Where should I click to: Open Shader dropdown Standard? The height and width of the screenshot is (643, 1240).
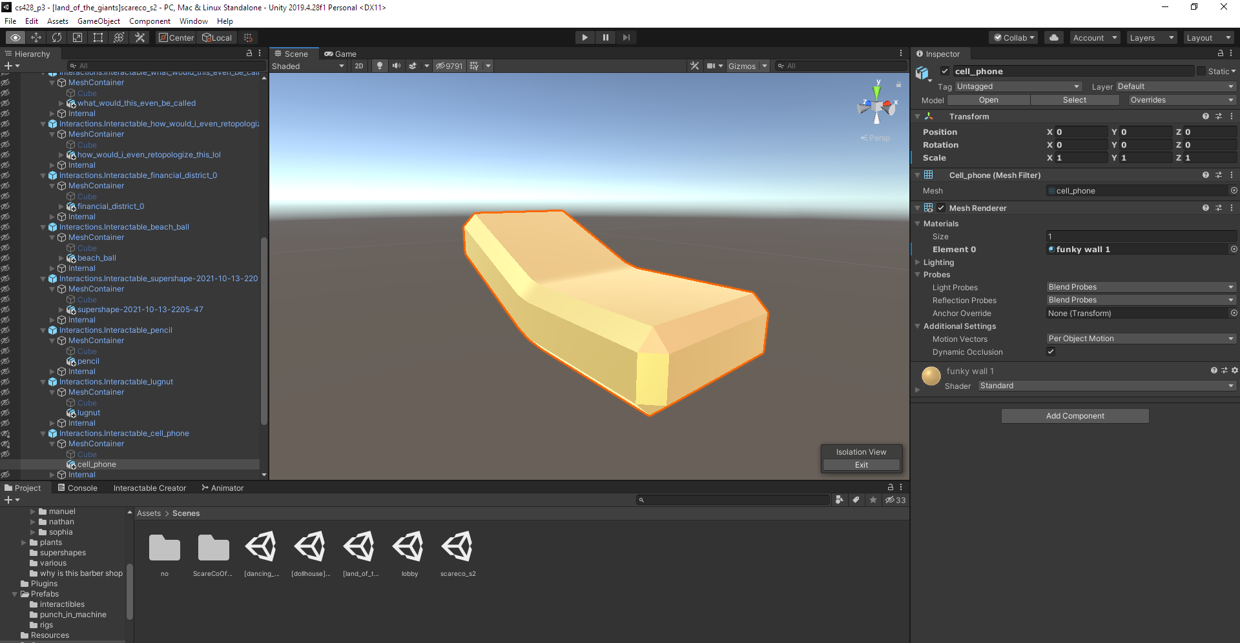1107,386
